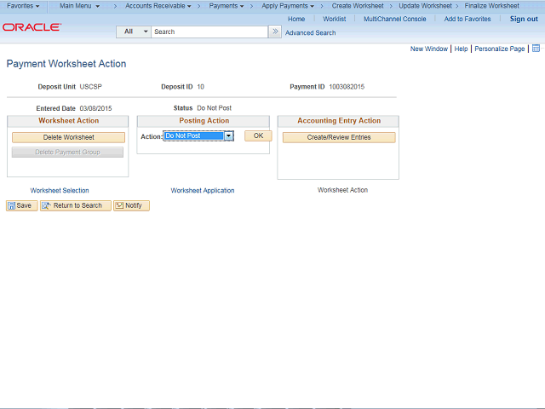The width and height of the screenshot is (545, 409).
Task: Click New Window link
Action: click(429, 49)
